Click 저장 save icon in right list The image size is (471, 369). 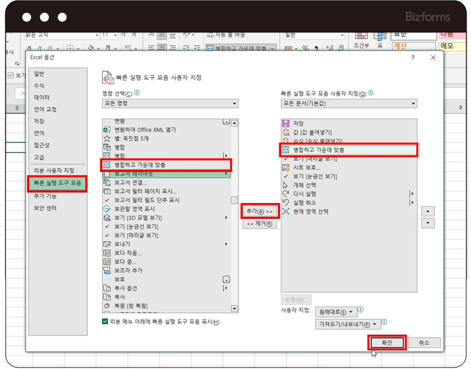coord(286,123)
